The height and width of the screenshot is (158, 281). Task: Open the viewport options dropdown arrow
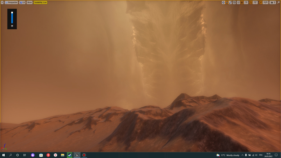[2, 2]
